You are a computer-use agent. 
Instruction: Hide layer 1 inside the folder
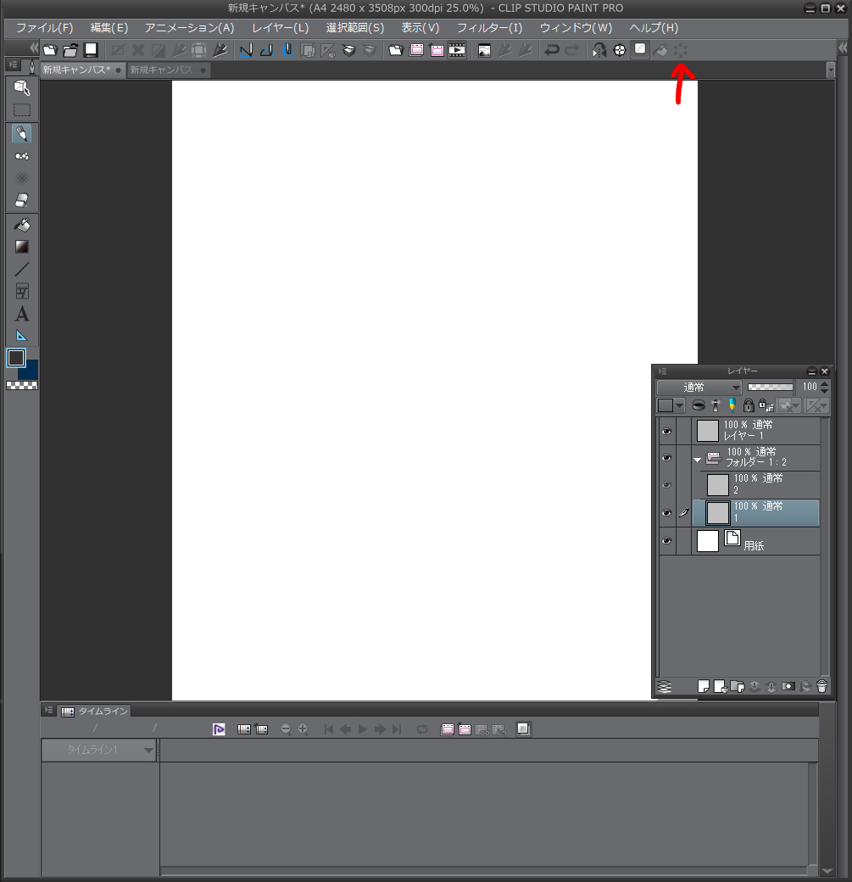coord(667,512)
